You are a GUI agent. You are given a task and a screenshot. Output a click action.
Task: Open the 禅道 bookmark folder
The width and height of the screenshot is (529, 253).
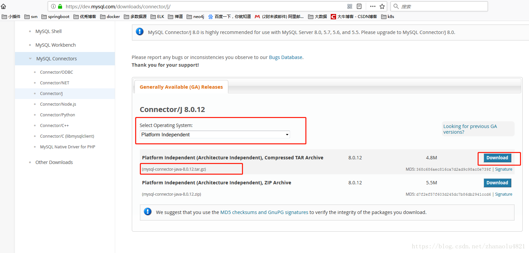tap(176, 17)
